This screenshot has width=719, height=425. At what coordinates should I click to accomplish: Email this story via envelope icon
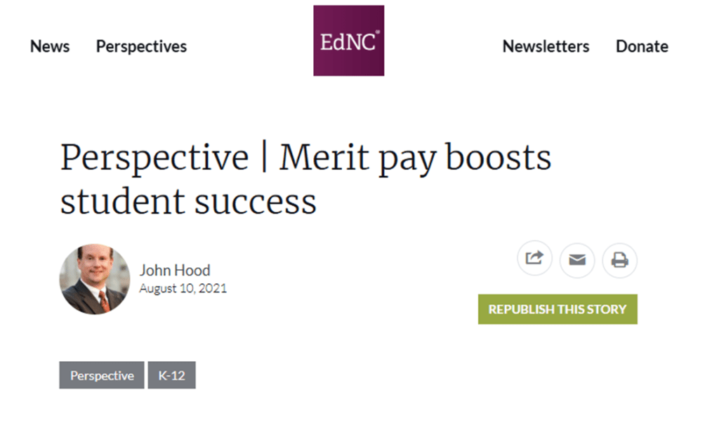point(577,261)
